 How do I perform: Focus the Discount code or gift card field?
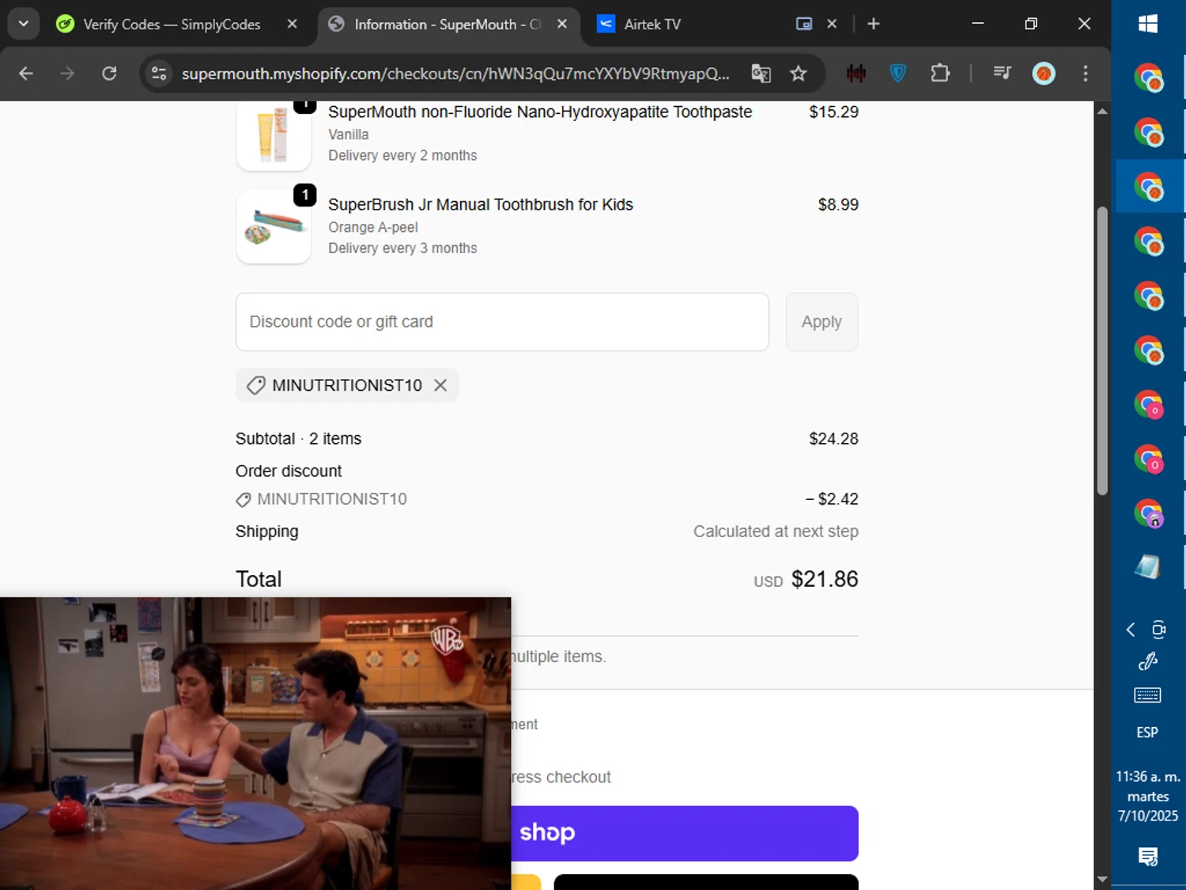coord(502,322)
